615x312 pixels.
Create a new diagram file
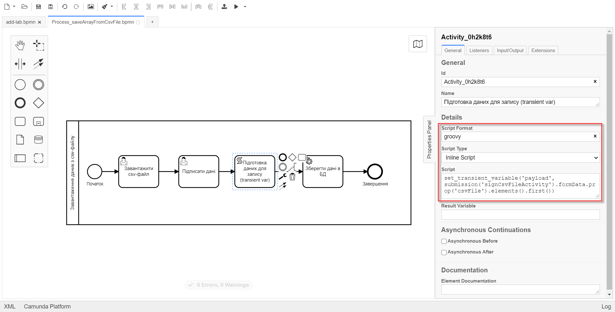(7, 6)
